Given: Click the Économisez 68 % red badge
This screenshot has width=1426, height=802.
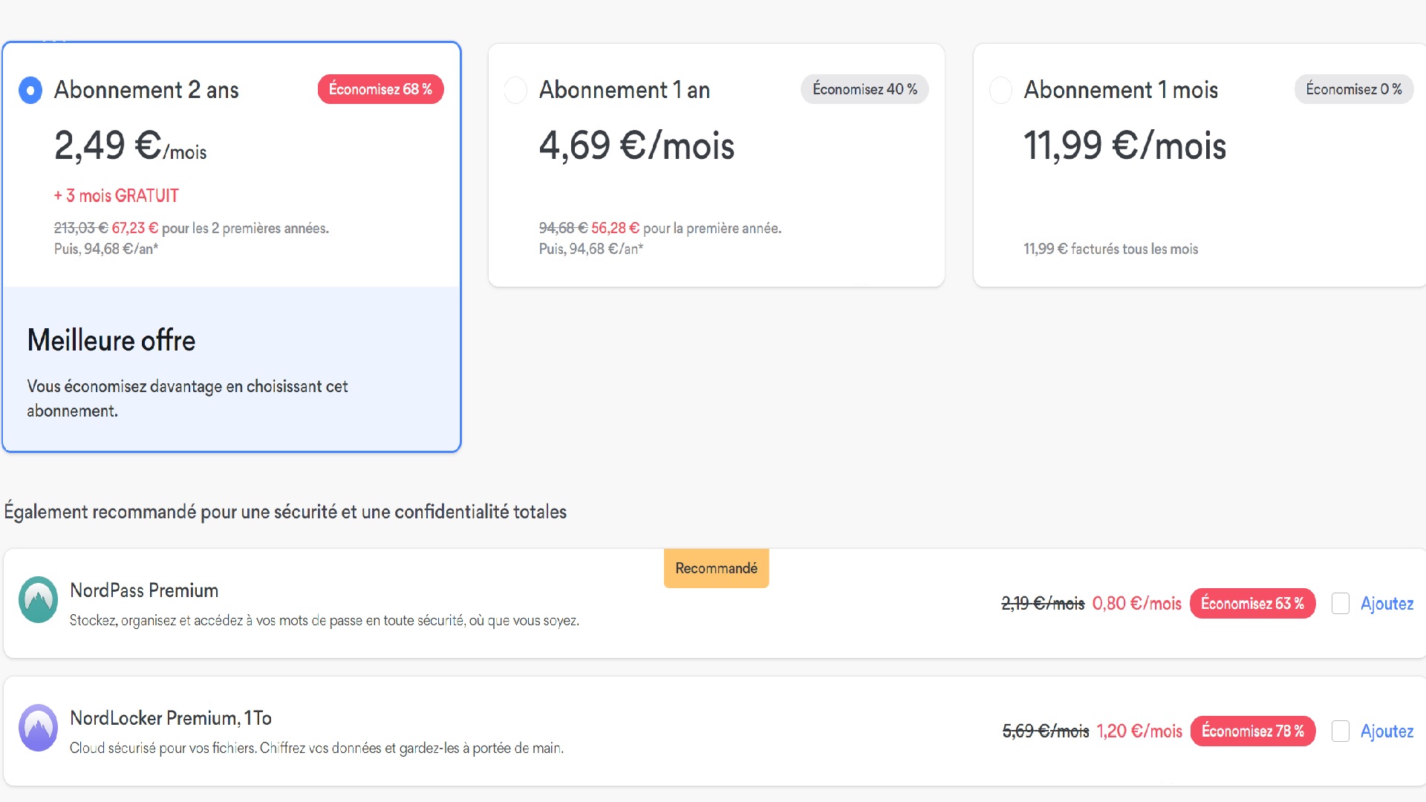Looking at the screenshot, I should [380, 89].
